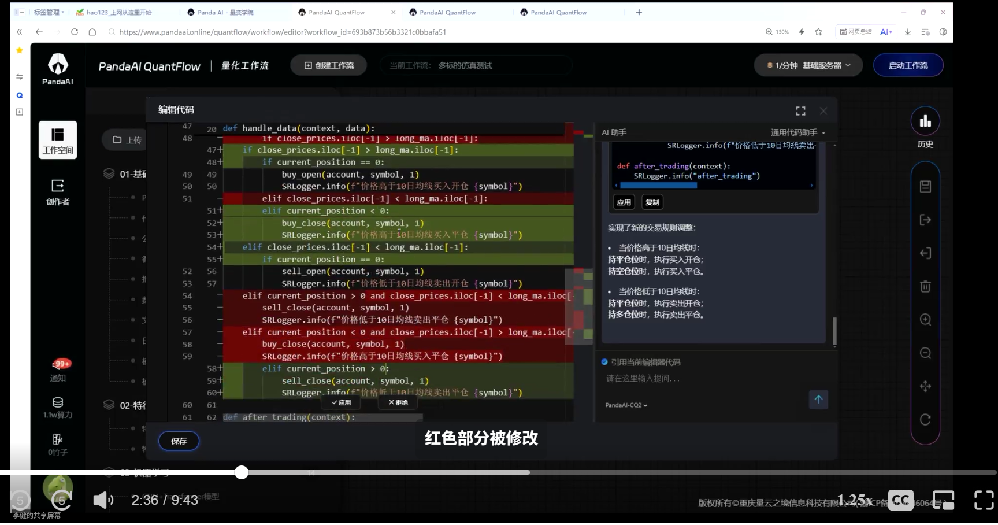Click the code line 'def after_trading(context):' in the diff
998x525 pixels.
289,417
